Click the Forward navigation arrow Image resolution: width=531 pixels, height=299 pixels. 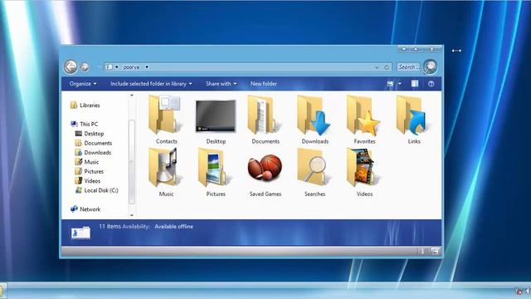pyautogui.click(x=85, y=67)
